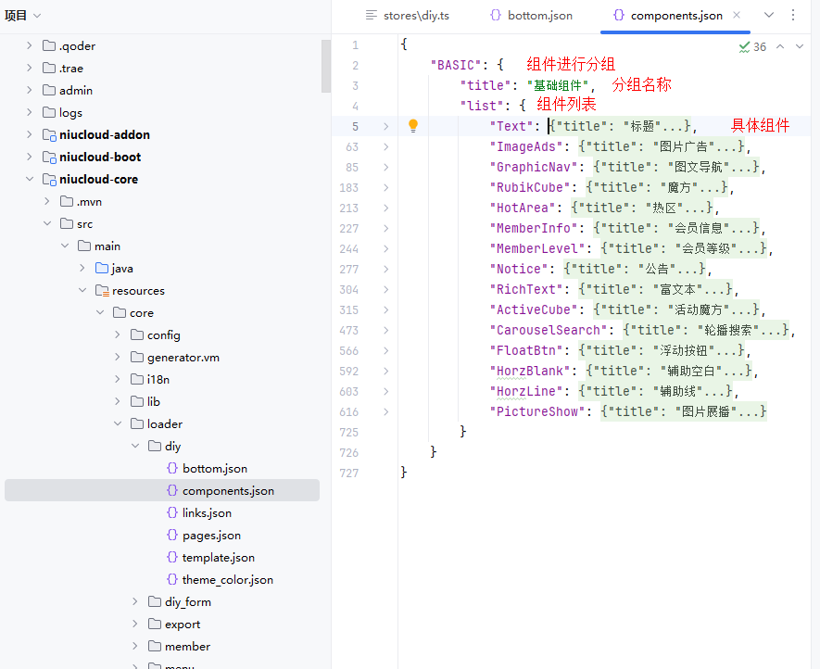Jump to next highlighted problem with down arrow
This screenshot has height=669, width=820.
800,46
